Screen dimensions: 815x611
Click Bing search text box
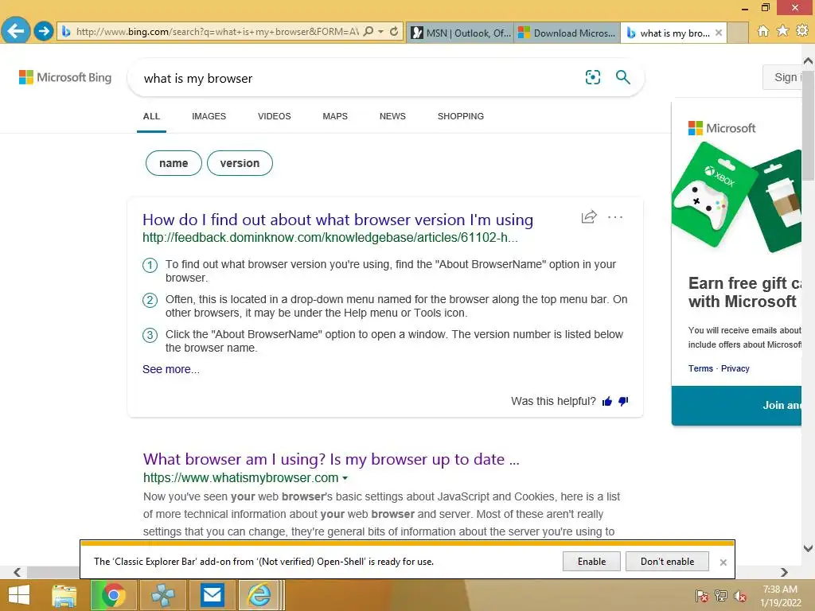(x=359, y=79)
